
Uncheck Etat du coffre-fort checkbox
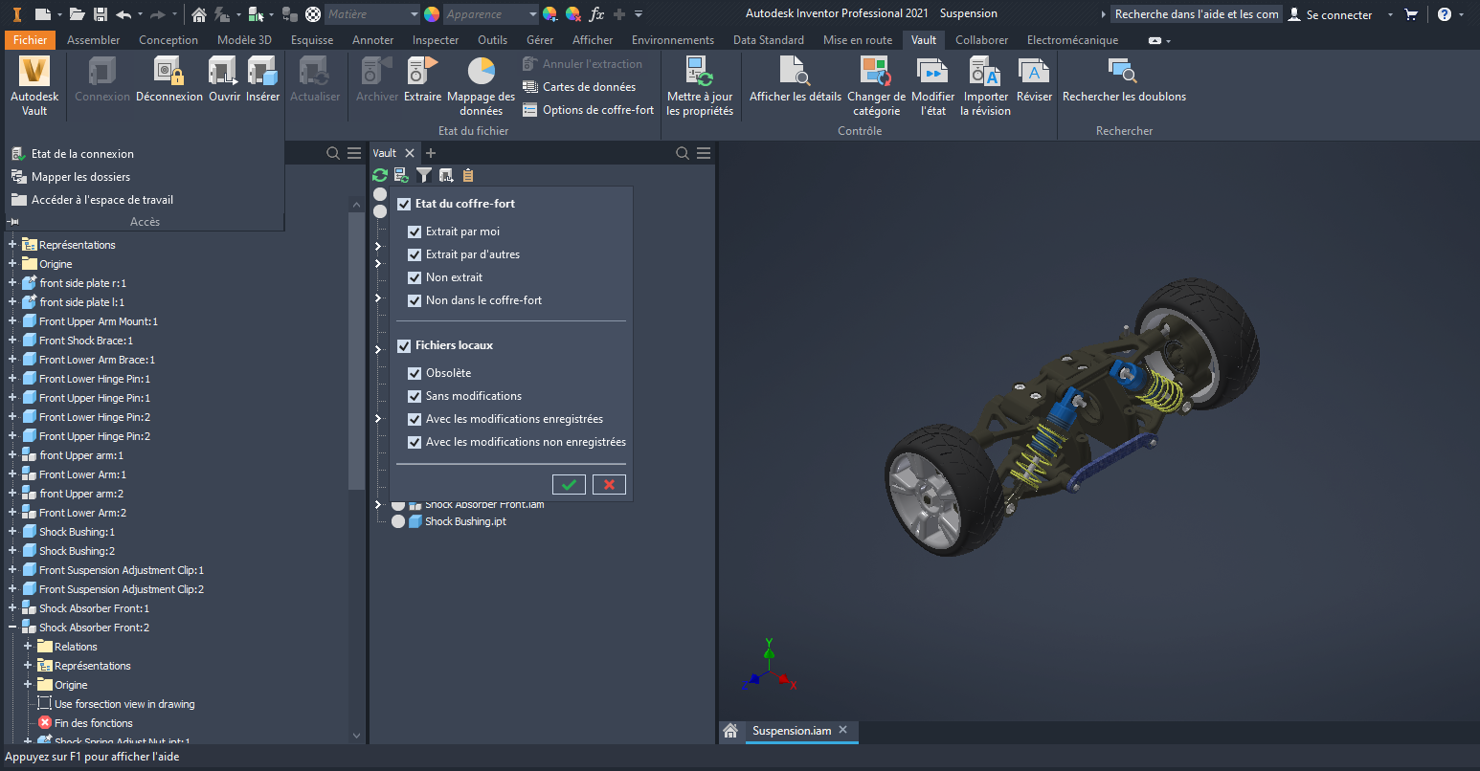404,204
